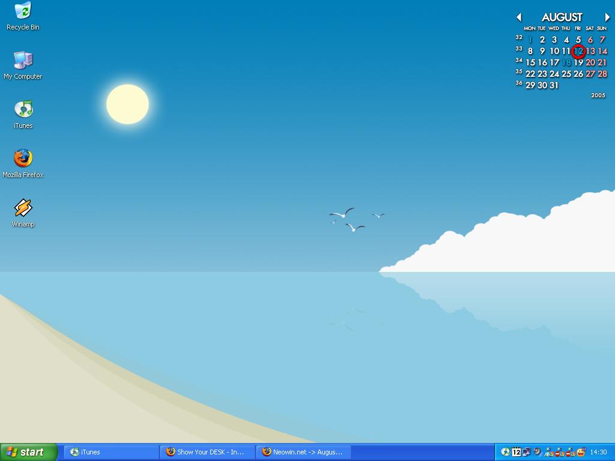Image resolution: width=615 pixels, height=461 pixels.
Task: Select the iTunes desktop shortcut
Action: (23, 115)
